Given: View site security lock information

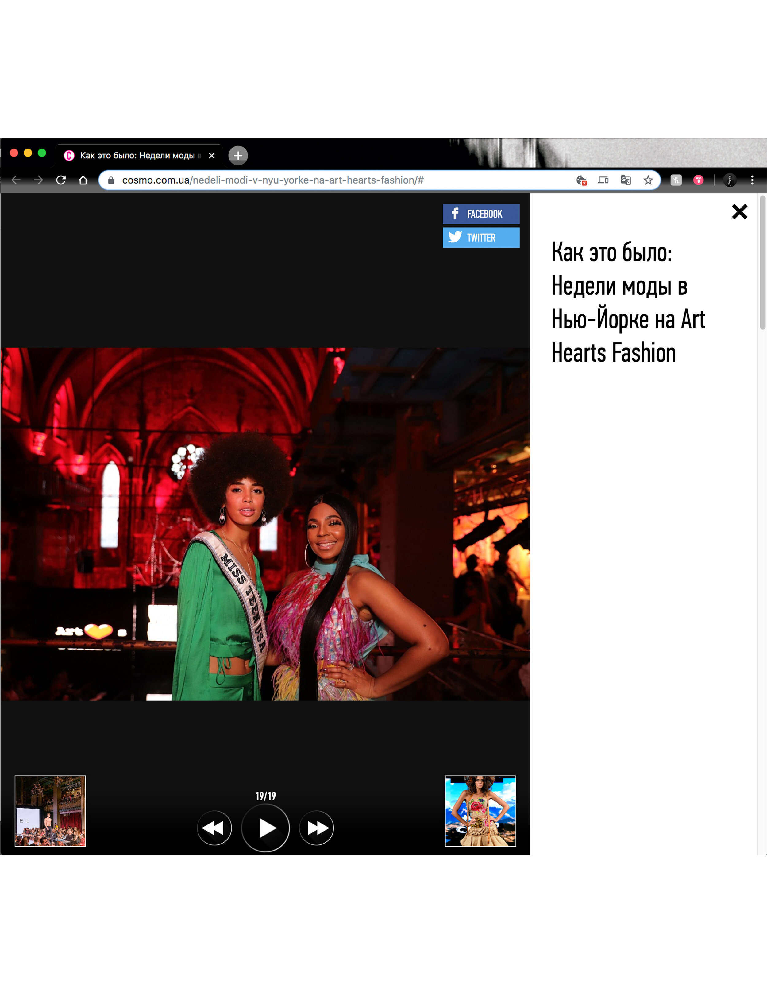Looking at the screenshot, I should pos(111,180).
